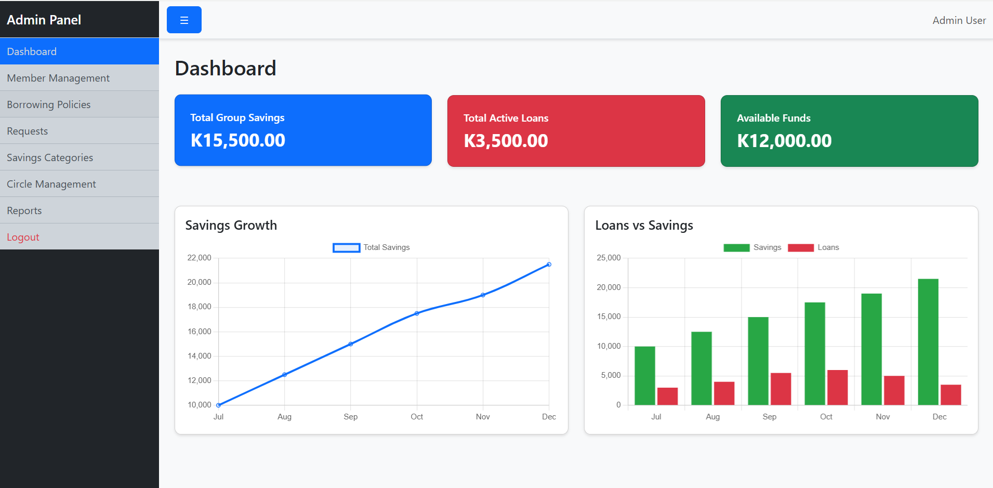This screenshot has height=488, width=993.
Task: Click the Nov data point on the savings line
Action: click(483, 295)
